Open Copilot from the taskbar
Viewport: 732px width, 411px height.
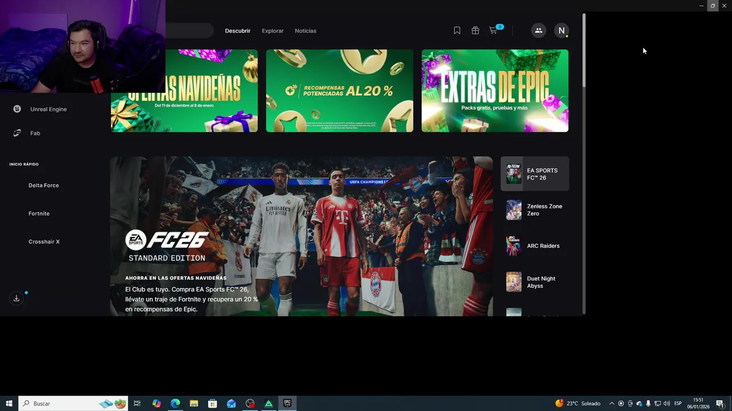coord(157,404)
